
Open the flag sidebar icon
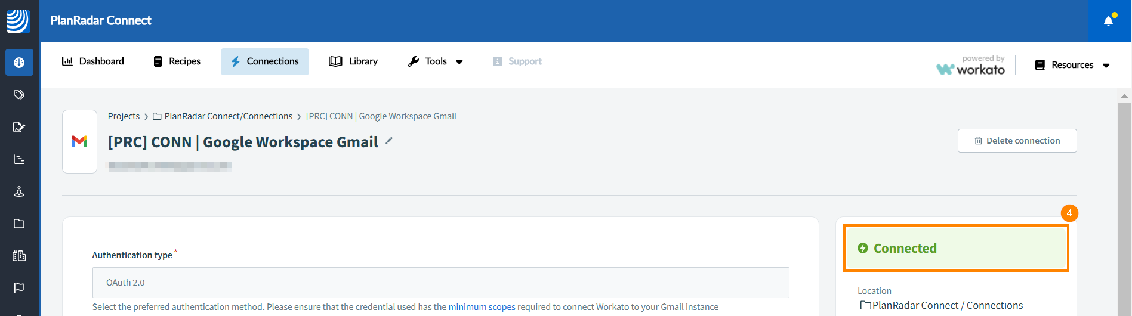coord(19,288)
